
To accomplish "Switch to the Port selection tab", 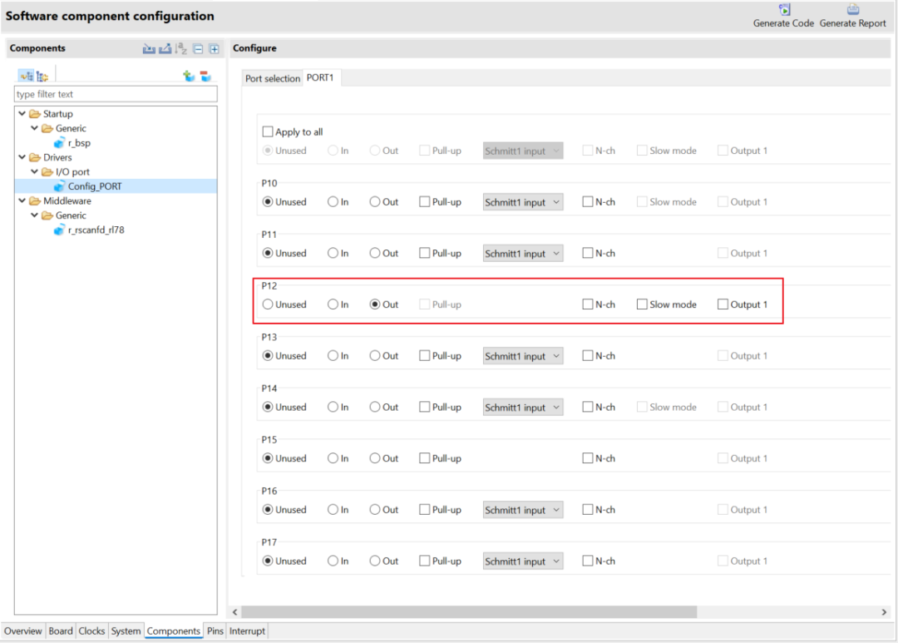I will tap(273, 78).
